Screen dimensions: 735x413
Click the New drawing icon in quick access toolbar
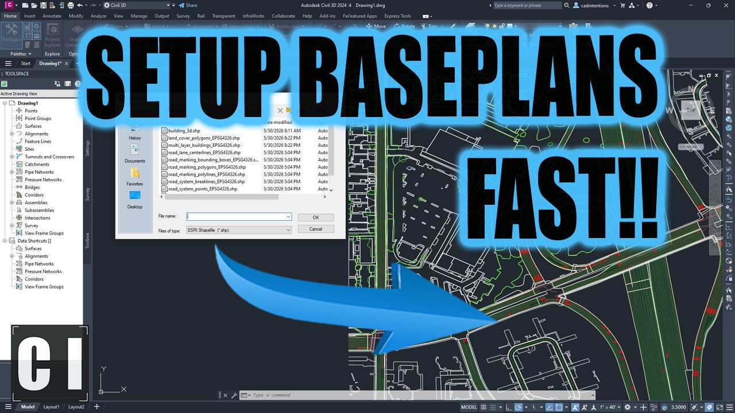coord(26,5)
